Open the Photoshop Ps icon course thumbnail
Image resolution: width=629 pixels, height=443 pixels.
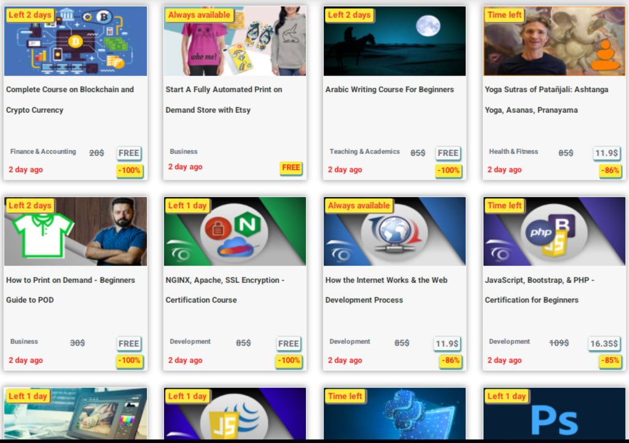(554, 414)
